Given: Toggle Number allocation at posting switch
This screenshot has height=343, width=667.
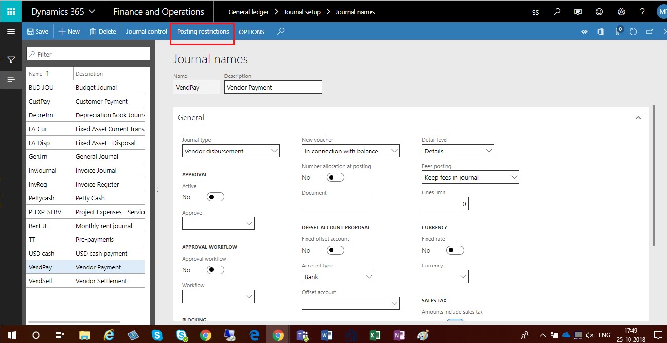Looking at the screenshot, I should click(x=335, y=177).
